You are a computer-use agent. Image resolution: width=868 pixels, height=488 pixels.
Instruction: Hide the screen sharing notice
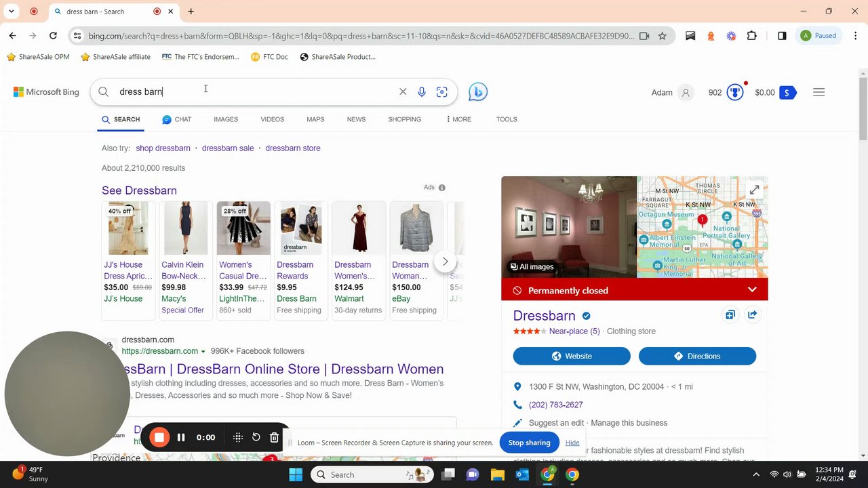click(x=572, y=443)
